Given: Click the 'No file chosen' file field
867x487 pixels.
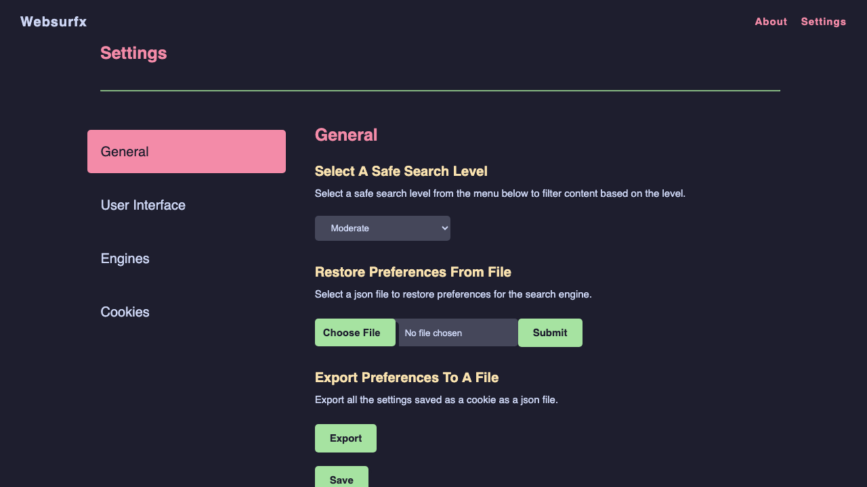Looking at the screenshot, I should coord(458,333).
